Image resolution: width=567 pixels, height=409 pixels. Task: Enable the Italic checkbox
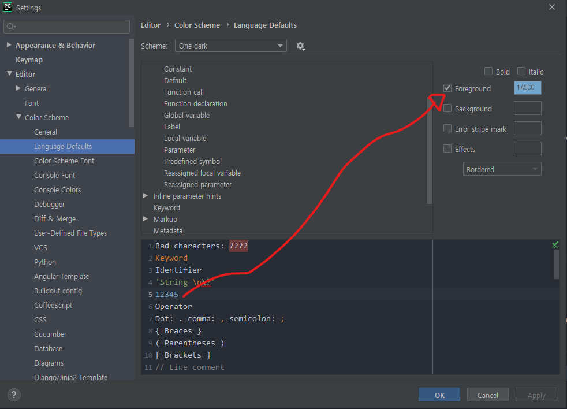[521, 71]
